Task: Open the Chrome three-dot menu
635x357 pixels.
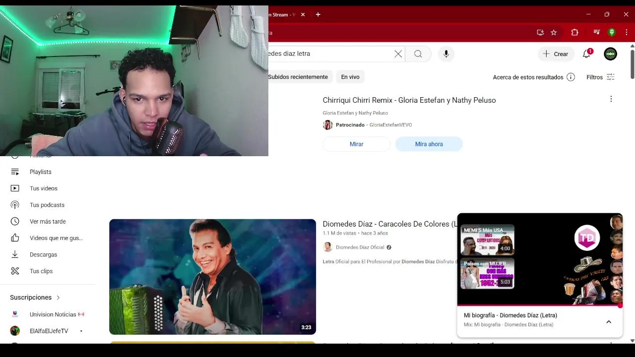Action: [626, 32]
